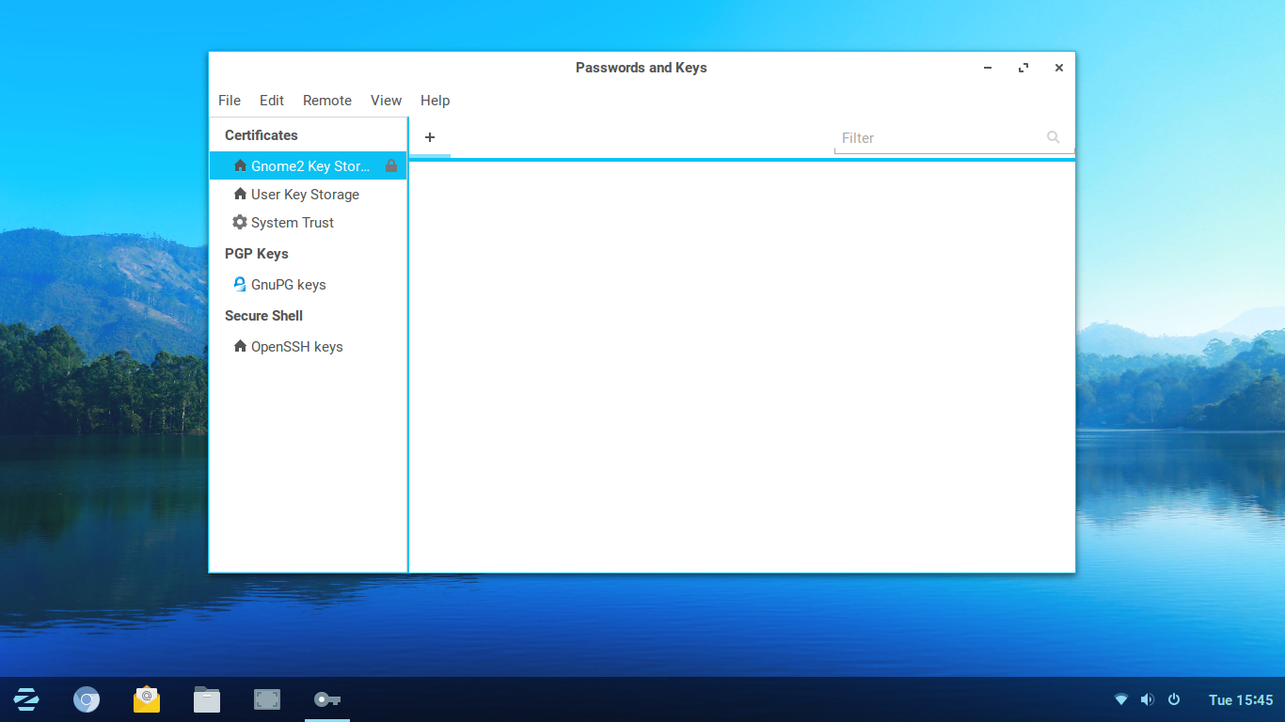
Task: Open the power menu in system tray
Action: click(x=1174, y=699)
